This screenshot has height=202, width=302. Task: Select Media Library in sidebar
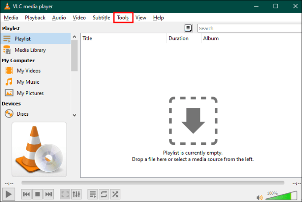(x=30, y=50)
